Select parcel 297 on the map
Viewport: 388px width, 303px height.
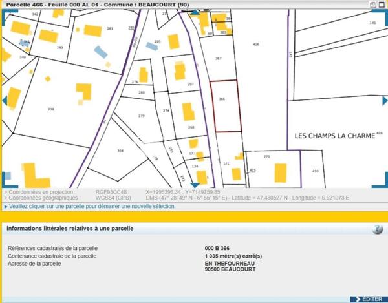(190, 84)
